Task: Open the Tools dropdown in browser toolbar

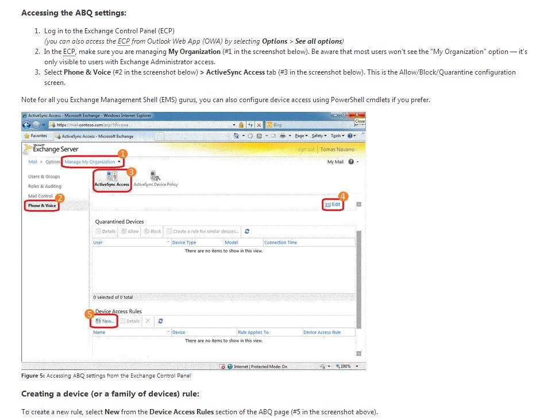Action: 338,136
